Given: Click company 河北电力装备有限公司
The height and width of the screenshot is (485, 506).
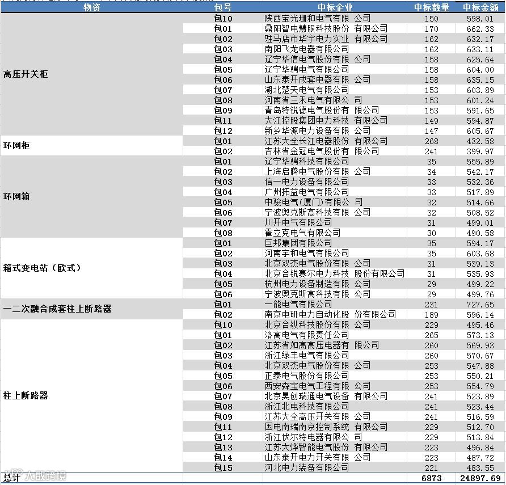Looking at the screenshot, I should click(307, 468).
